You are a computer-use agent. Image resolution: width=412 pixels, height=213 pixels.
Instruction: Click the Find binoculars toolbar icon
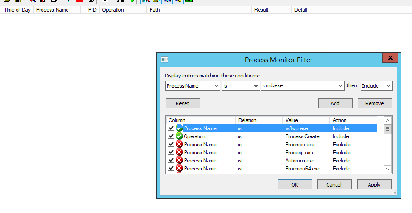(120, 1)
